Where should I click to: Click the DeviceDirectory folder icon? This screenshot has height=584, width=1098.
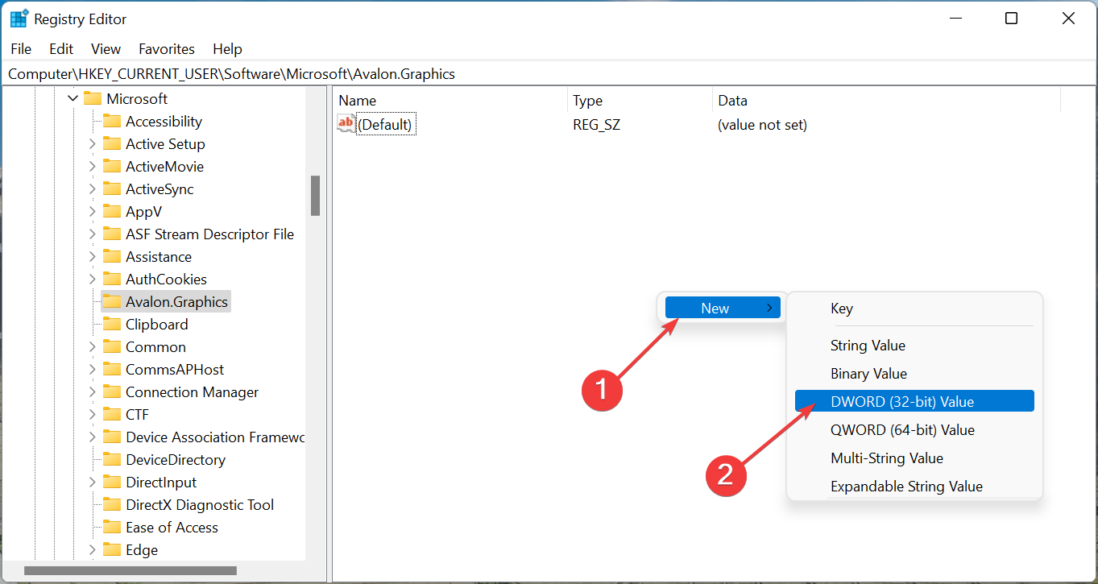coord(112,460)
